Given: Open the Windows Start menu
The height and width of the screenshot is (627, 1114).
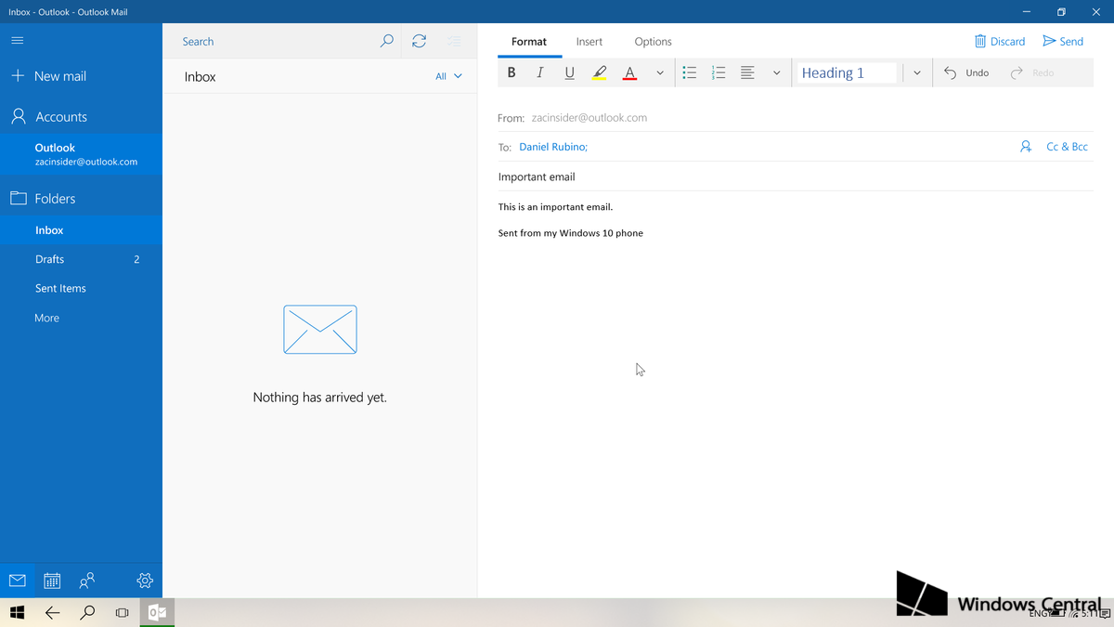Looking at the screenshot, I should click(17, 613).
